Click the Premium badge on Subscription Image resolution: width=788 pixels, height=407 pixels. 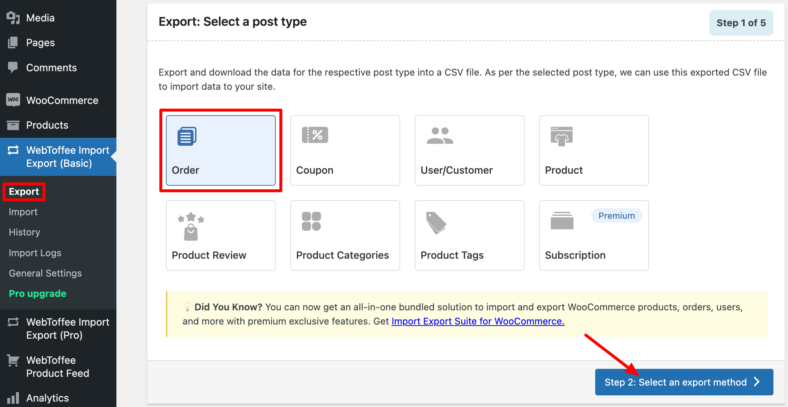click(617, 215)
